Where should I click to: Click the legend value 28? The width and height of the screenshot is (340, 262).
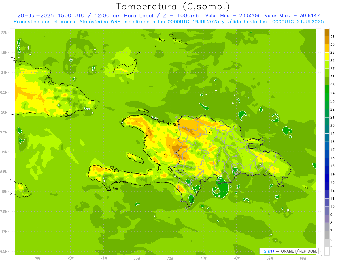point(333,60)
